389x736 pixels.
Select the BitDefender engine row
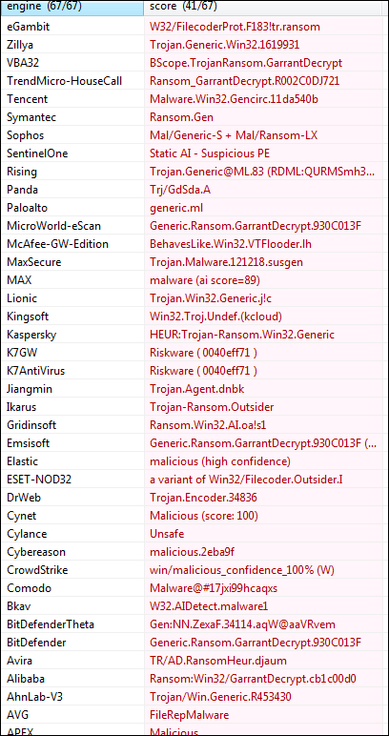click(x=194, y=643)
